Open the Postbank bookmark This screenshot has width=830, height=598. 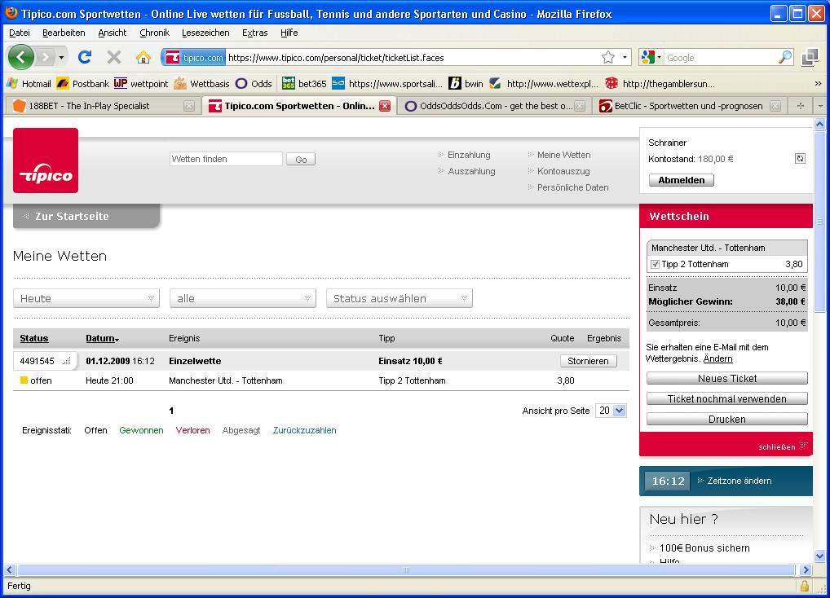tap(83, 84)
